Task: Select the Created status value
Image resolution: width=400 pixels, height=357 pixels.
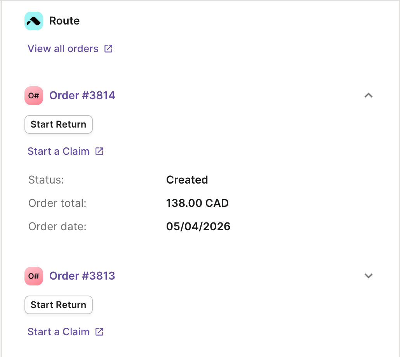Action: (187, 180)
